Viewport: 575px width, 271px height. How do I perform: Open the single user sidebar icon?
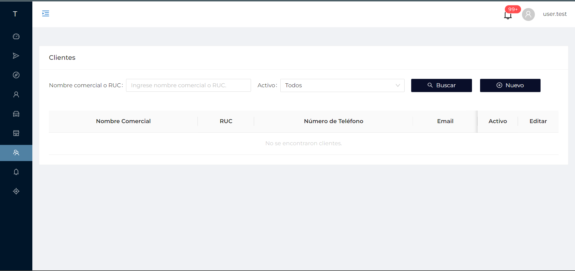pos(16,94)
